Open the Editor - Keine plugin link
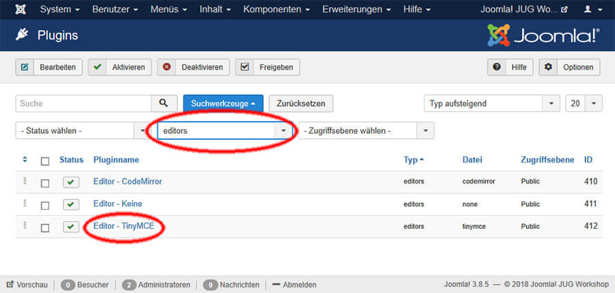Viewport: 615px width, 293px height. tap(118, 204)
